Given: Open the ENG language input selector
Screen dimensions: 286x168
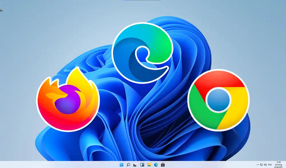Looking at the screenshot, I should 270,165.
